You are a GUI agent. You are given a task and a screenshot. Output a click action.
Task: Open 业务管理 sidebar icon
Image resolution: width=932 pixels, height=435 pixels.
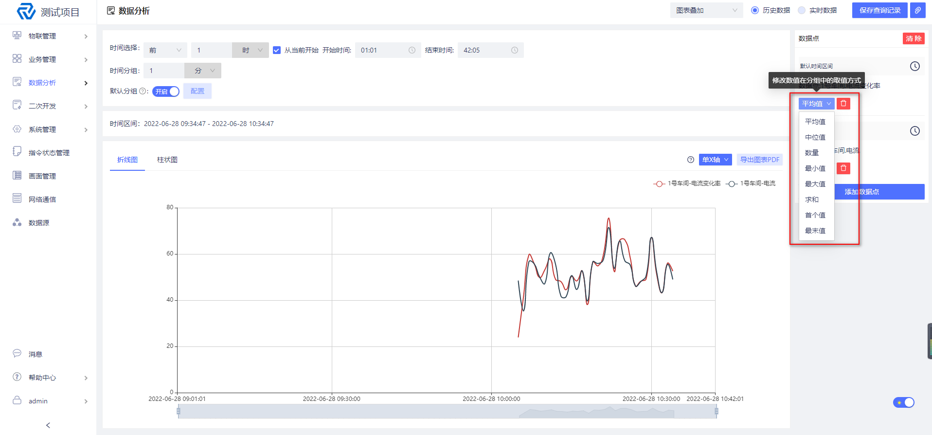(17, 59)
